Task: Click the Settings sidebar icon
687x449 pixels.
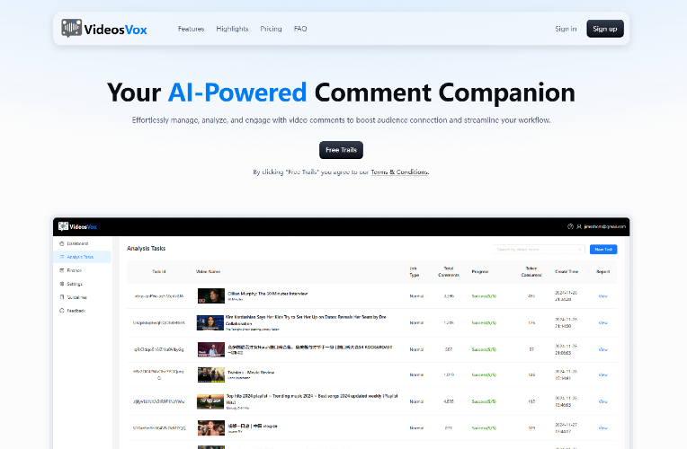Action: coord(62,284)
